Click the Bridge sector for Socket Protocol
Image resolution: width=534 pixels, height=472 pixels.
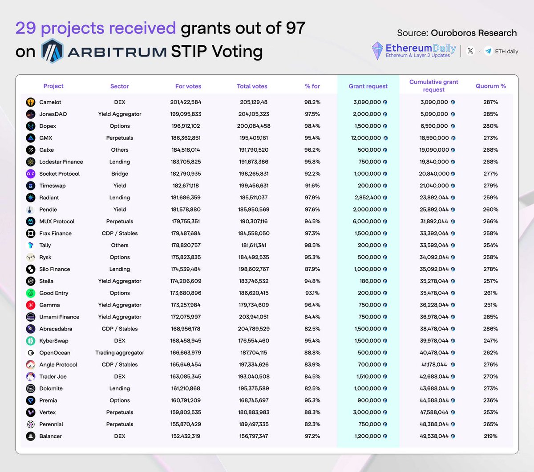coord(120,174)
